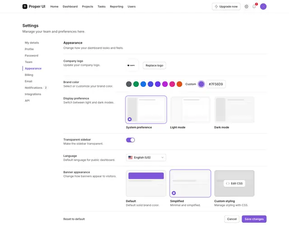Select Integrations in the settings sidebar
Viewport: 289px width, 242px height.
point(33,94)
